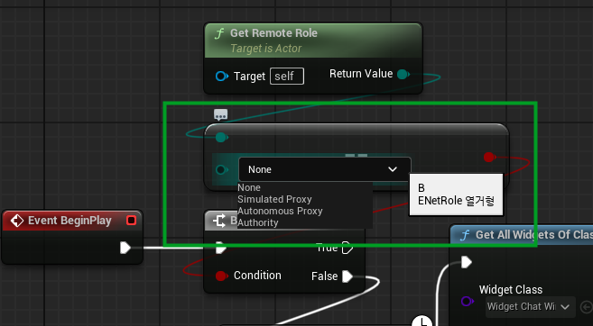Select Simulated Proxy option

tap(274, 199)
